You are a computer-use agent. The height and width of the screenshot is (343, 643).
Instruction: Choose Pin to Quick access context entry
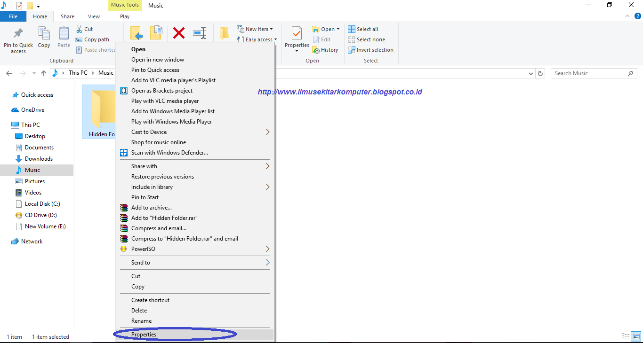tap(194, 70)
